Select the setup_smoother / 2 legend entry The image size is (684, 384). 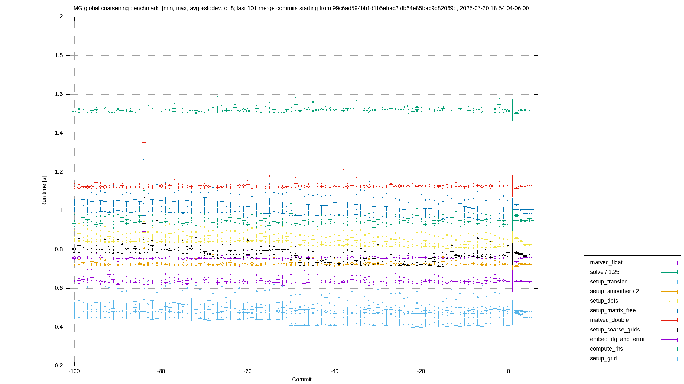point(615,291)
